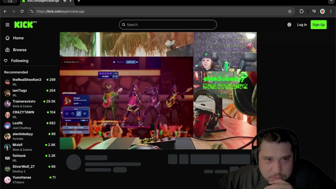Open CRAZYTAWN avatar
Viewport: 336px width, 189px height.
tap(7, 114)
